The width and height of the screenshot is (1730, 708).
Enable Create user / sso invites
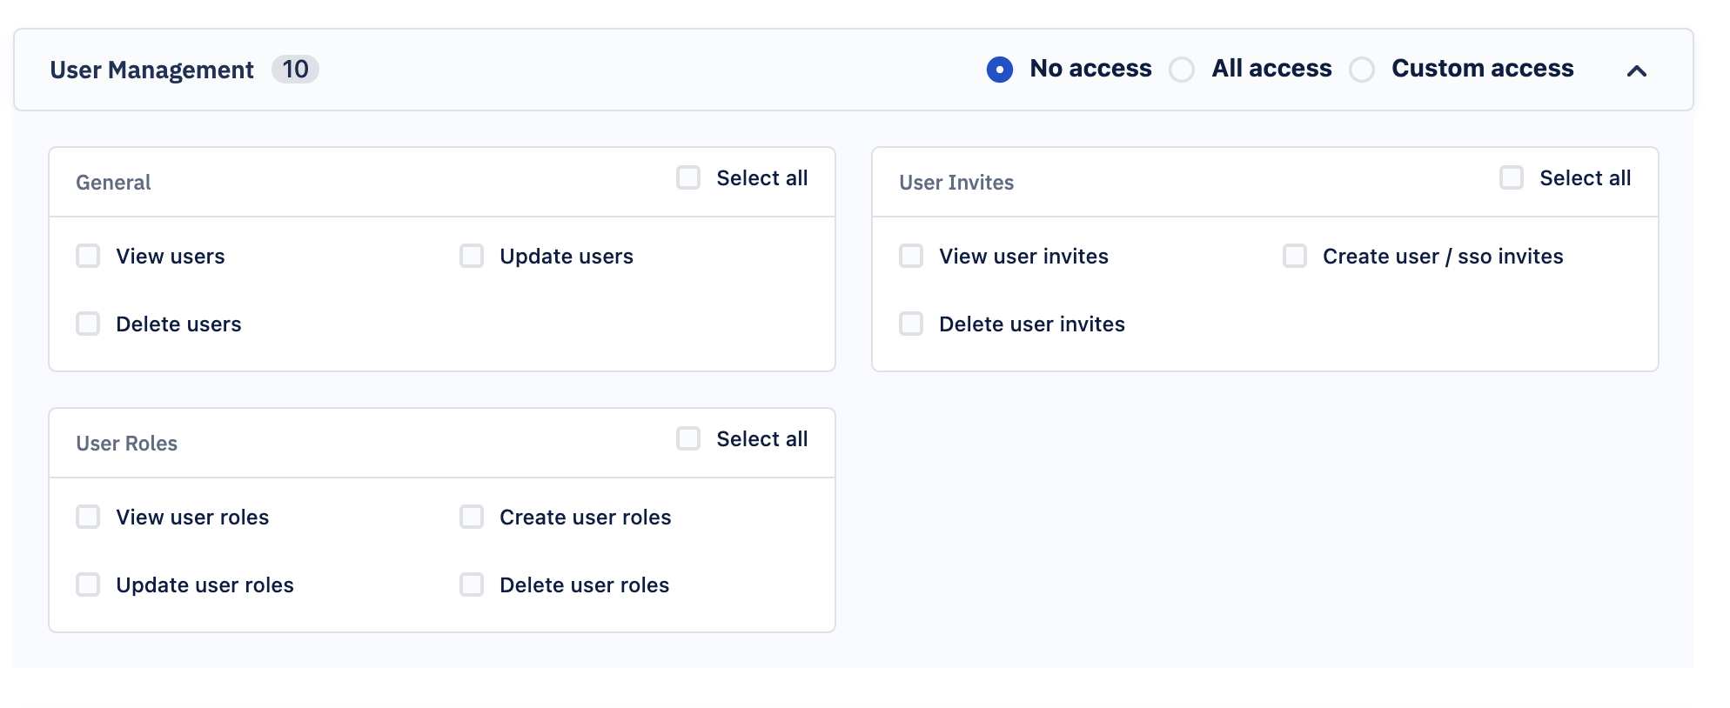pos(1295,256)
